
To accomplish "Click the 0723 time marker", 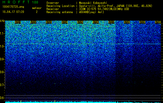I will tap(49, 22).
